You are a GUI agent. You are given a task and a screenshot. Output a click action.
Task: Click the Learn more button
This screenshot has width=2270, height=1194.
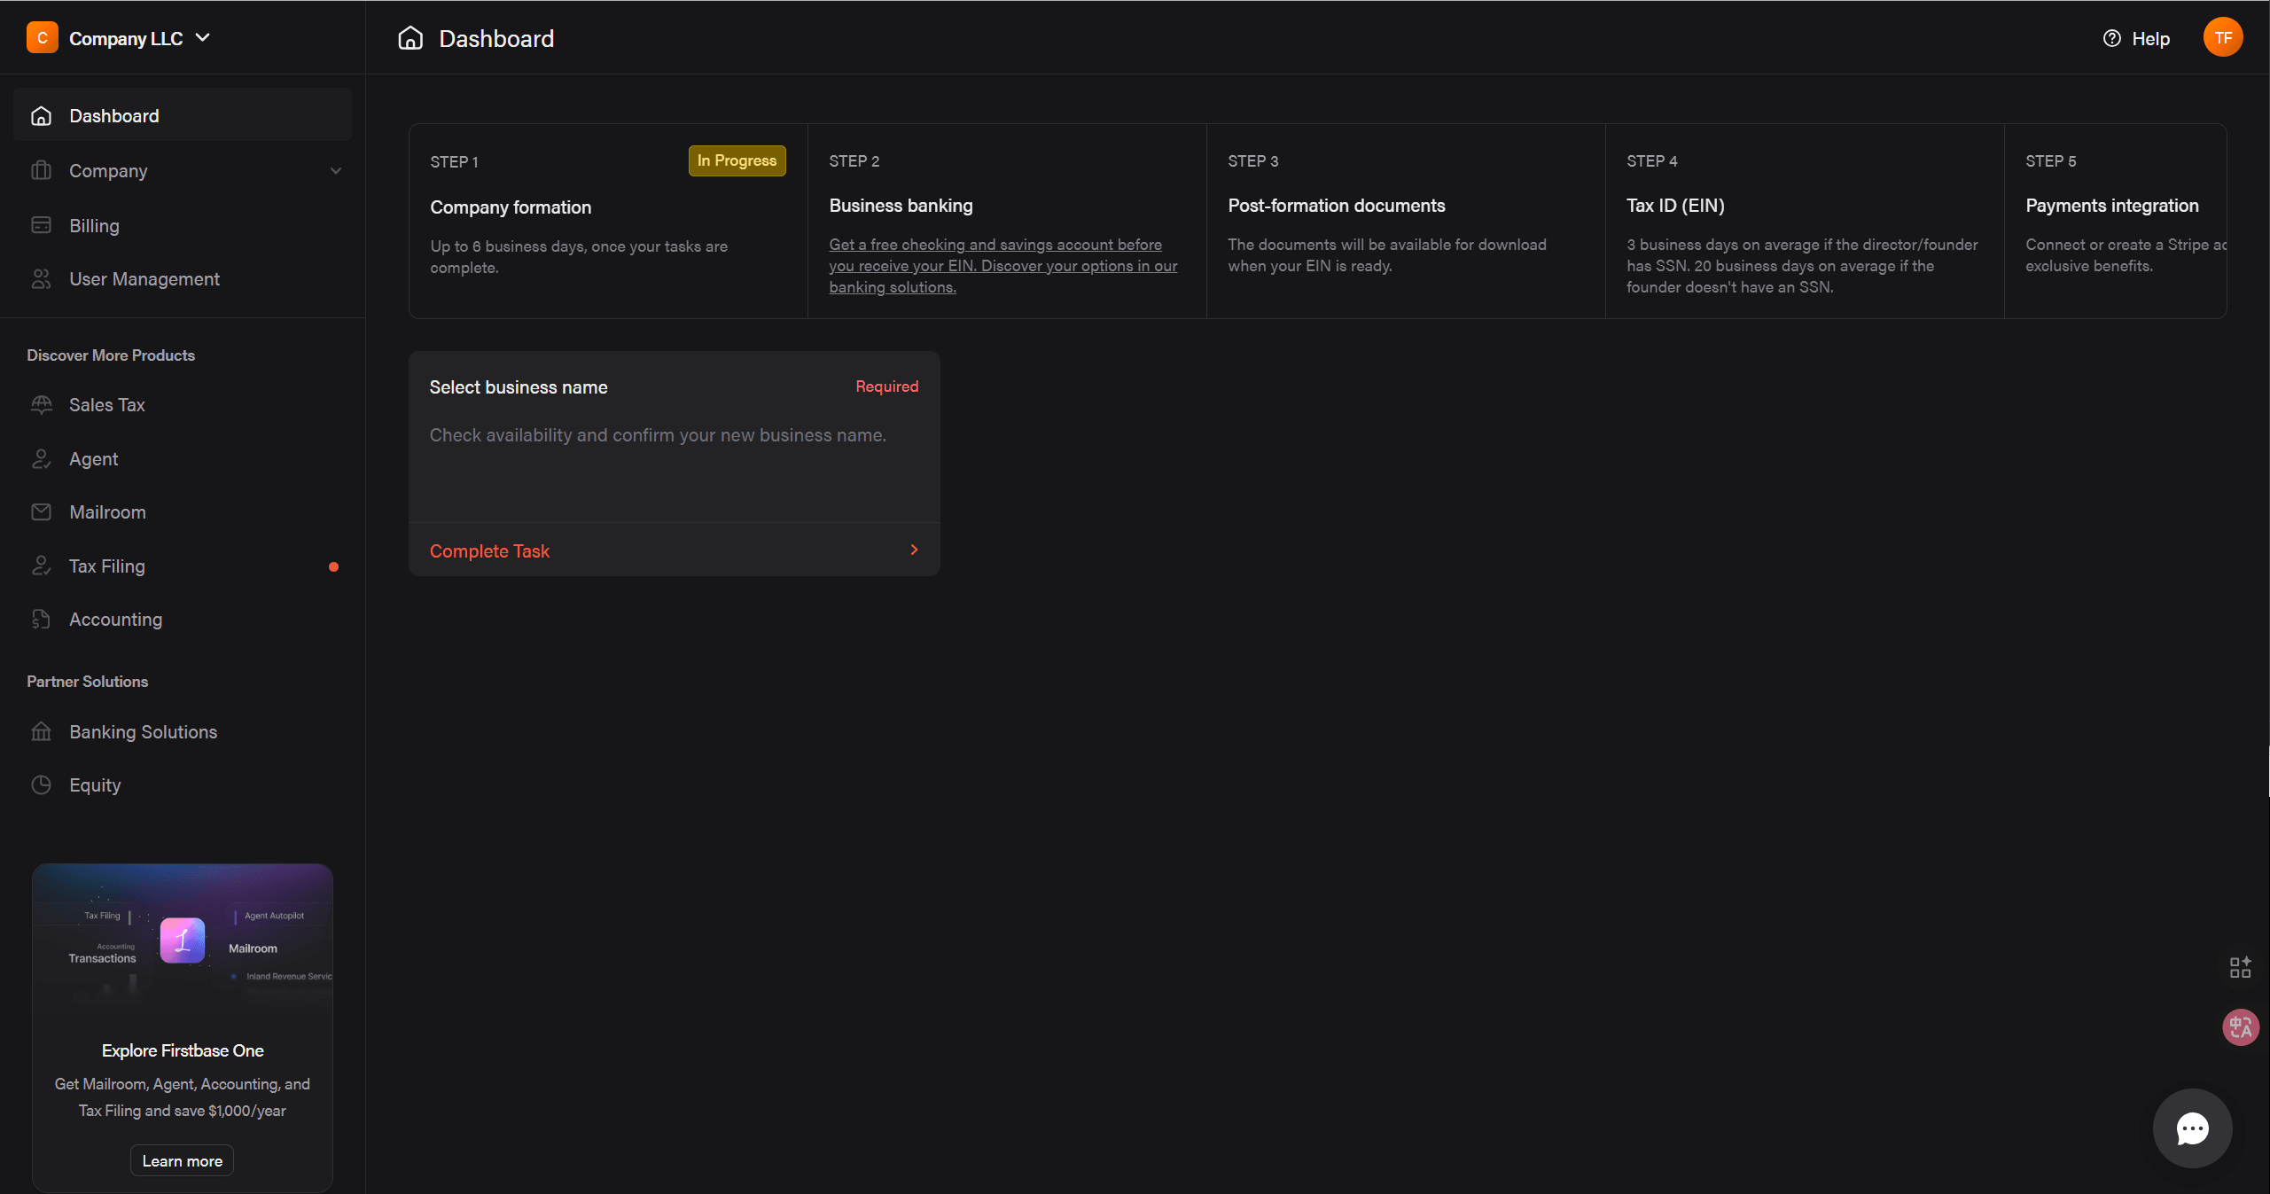click(x=183, y=1161)
